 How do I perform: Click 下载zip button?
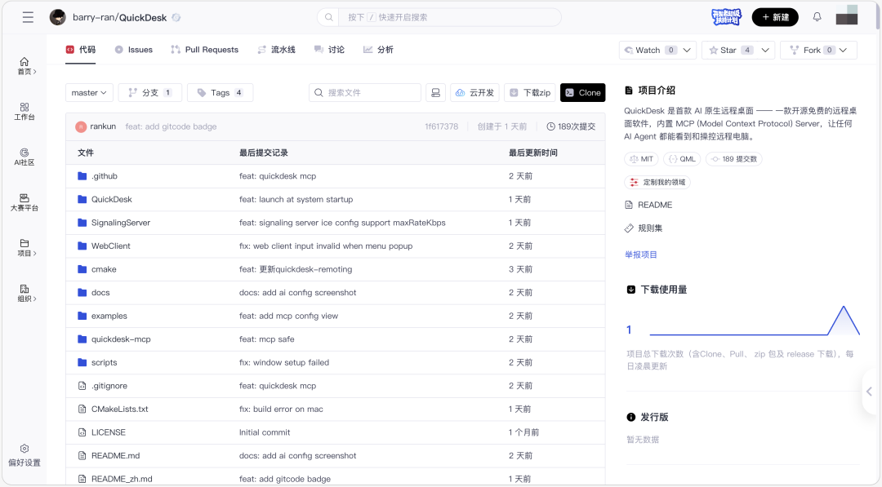[x=530, y=93]
